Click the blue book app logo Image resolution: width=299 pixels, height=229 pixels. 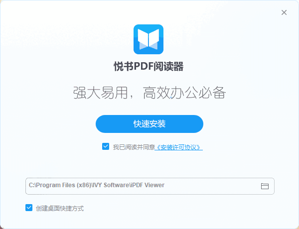tap(149, 39)
